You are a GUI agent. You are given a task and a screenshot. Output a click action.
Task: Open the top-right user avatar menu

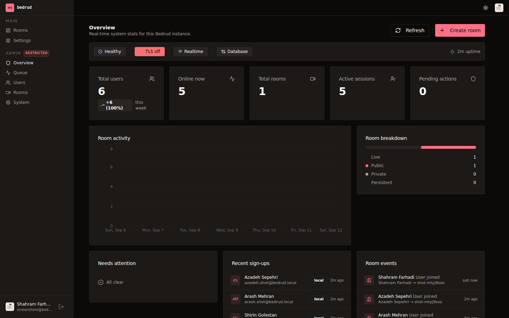pos(499,8)
